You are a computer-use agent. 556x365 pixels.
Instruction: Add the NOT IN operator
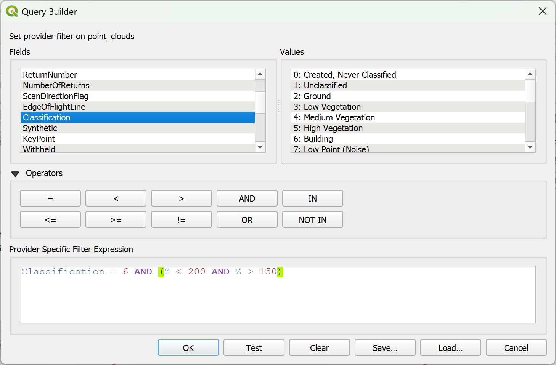point(312,220)
